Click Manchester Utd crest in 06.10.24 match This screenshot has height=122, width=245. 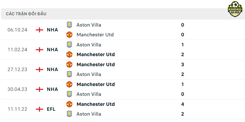tap(69, 34)
